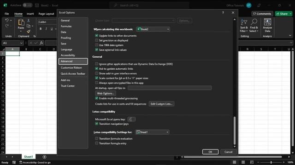
Task: Click the Cut scissors icon
Action: click(29, 20)
